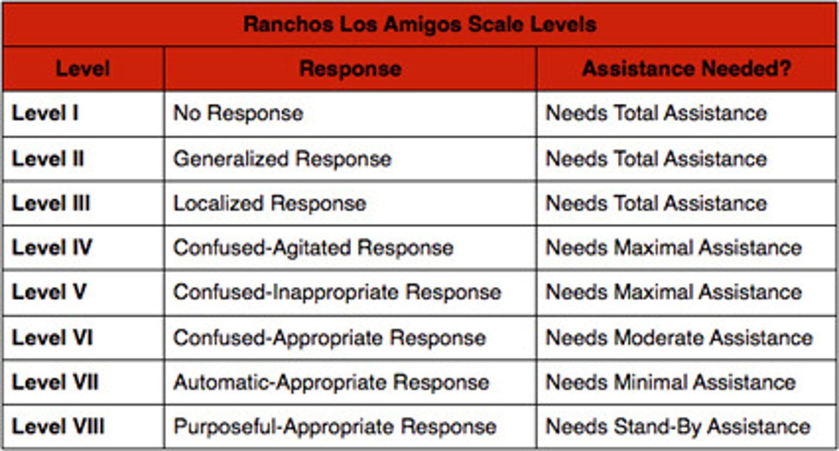Image resolution: width=839 pixels, height=451 pixels.
Task: Click the Ranchos Los Amigos Scale Levels title
Action: (x=419, y=24)
